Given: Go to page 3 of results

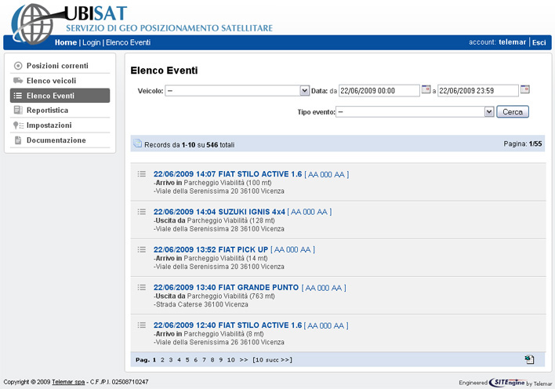Looking at the screenshot, I should click(171, 360).
